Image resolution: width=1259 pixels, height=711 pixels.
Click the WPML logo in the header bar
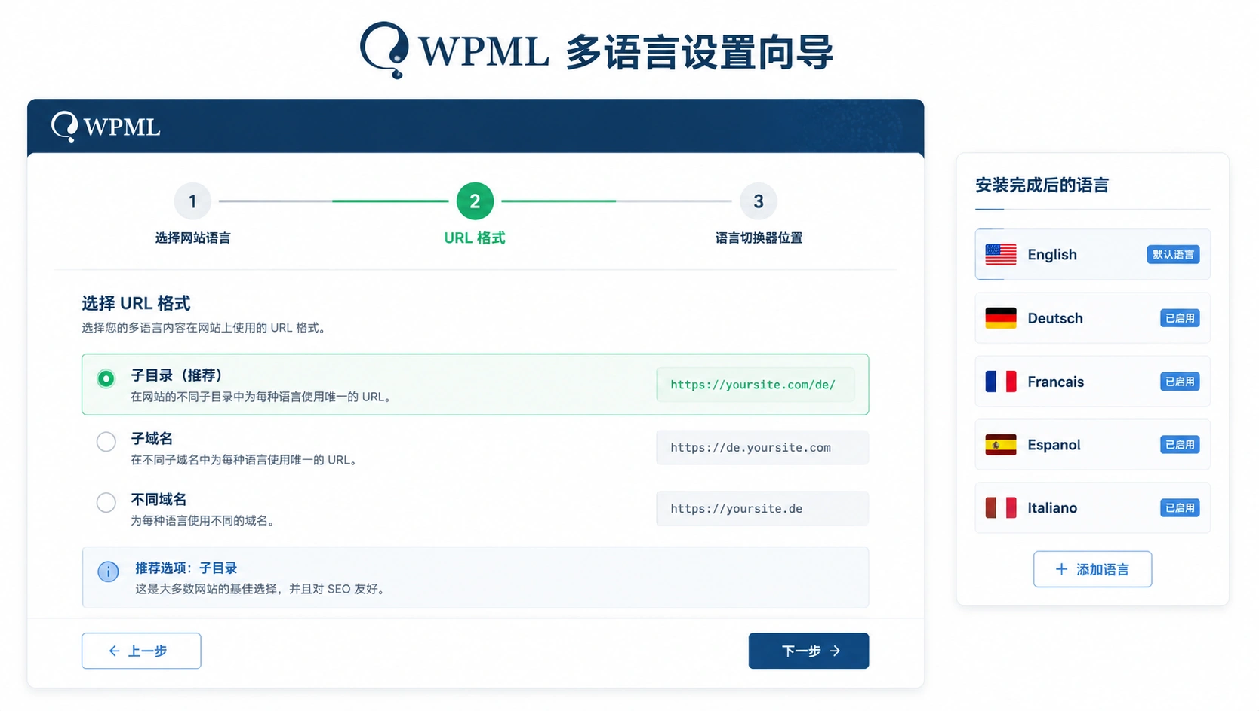click(106, 127)
